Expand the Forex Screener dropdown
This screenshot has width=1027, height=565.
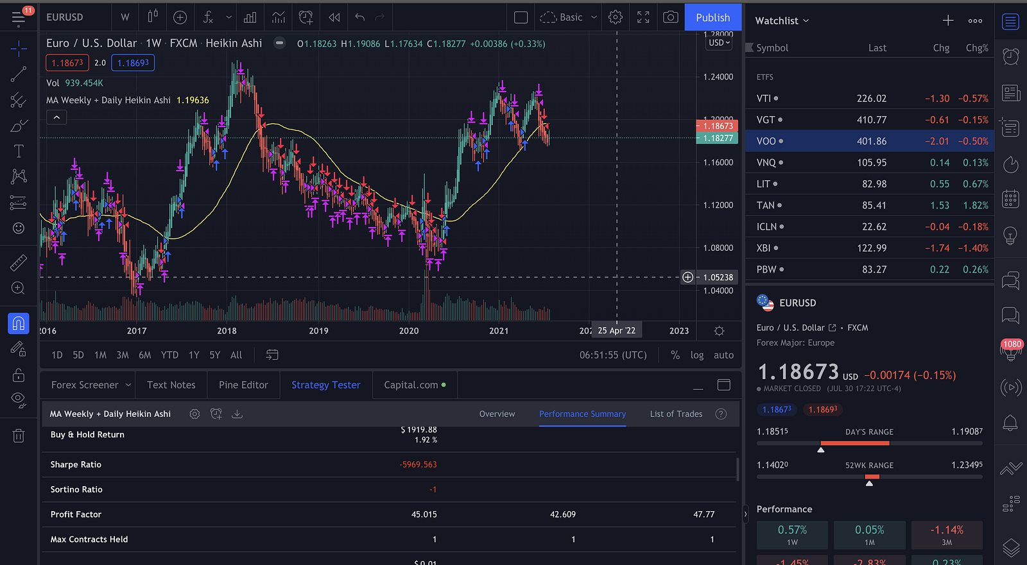(x=128, y=385)
